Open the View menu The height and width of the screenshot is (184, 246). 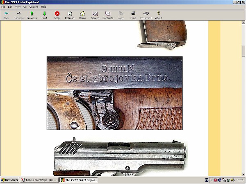[18, 7]
